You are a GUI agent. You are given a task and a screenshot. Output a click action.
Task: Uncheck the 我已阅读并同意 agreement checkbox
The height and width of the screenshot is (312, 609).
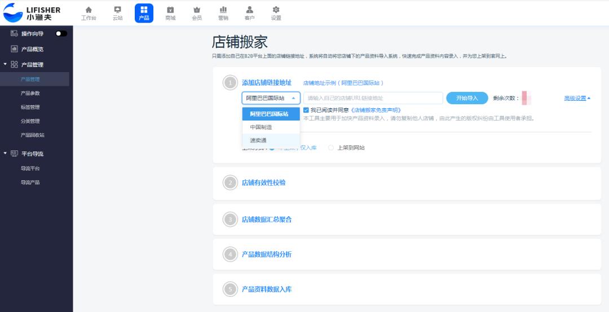[306, 110]
